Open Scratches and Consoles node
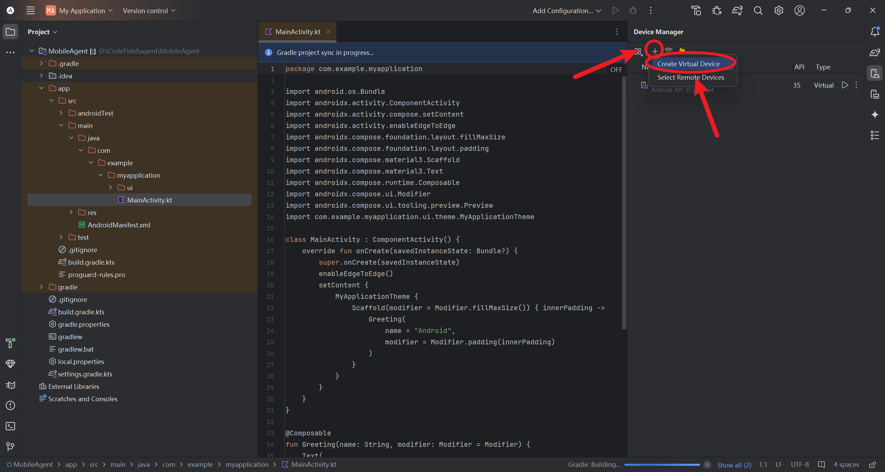 tap(83, 399)
